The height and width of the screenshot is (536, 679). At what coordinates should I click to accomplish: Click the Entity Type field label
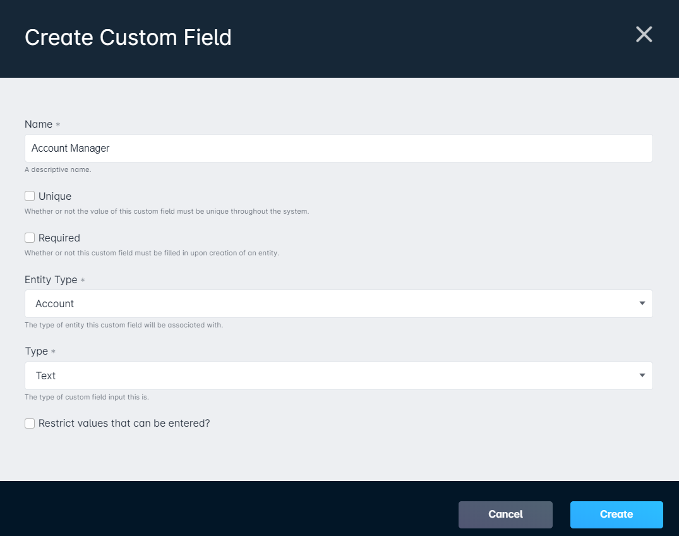coord(51,279)
